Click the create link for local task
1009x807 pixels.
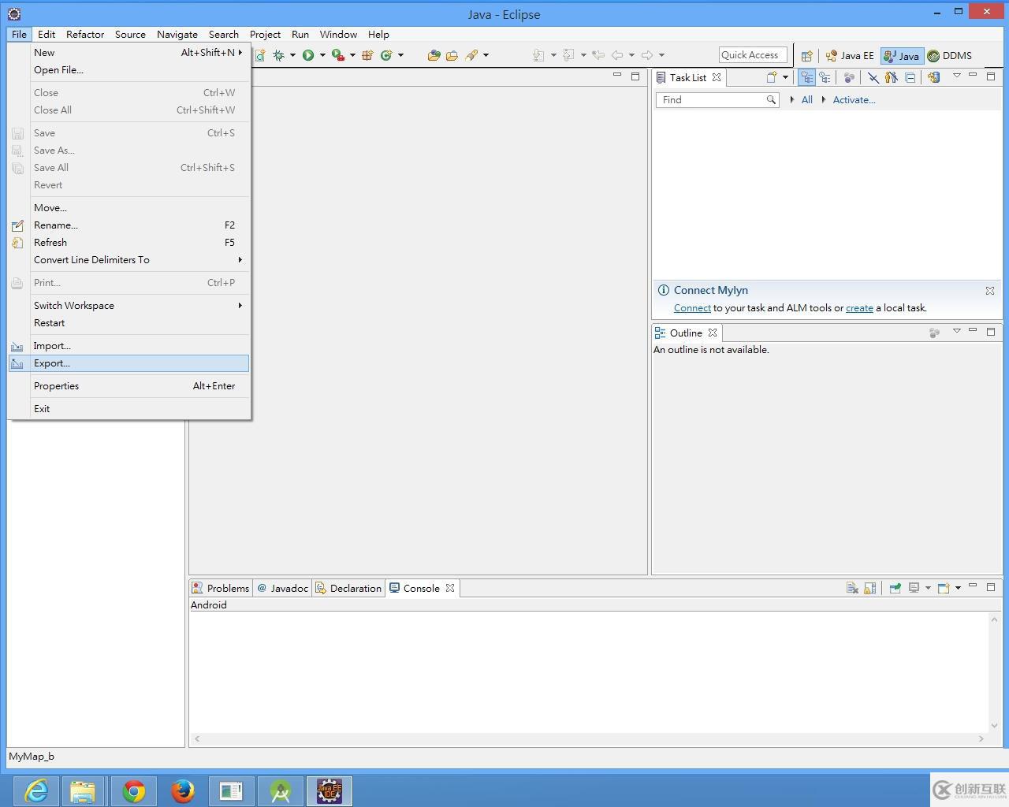859,308
